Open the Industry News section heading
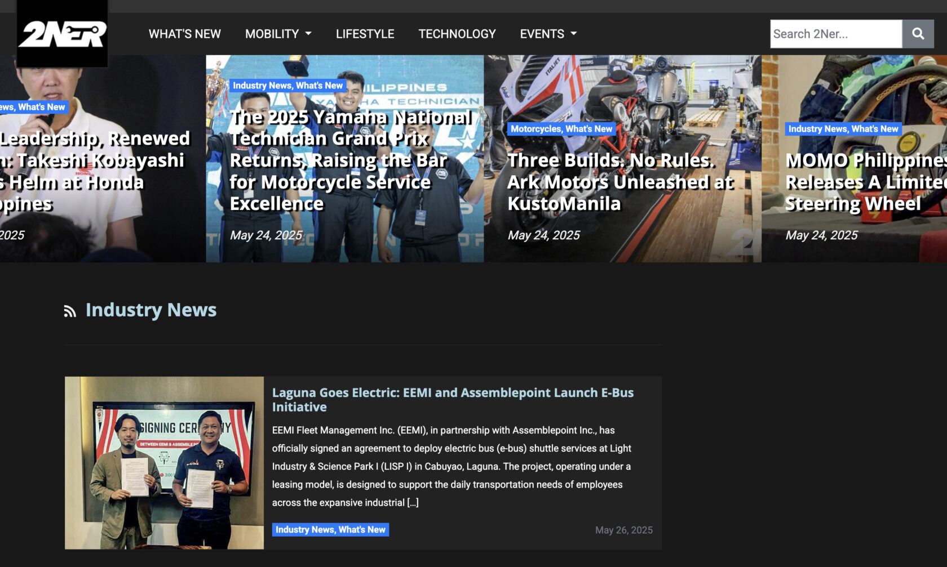The height and width of the screenshot is (567, 947). [151, 310]
